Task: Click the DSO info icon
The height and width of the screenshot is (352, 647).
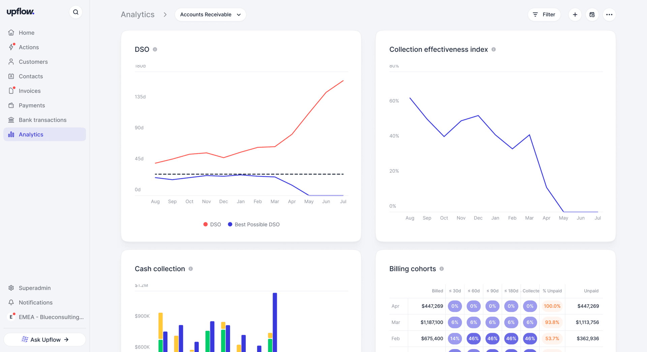Action: (155, 50)
